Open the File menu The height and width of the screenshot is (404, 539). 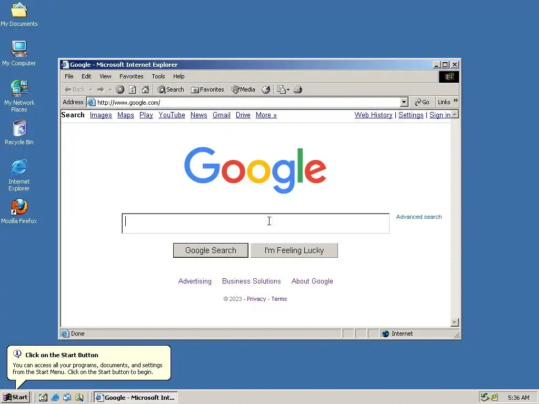69,76
